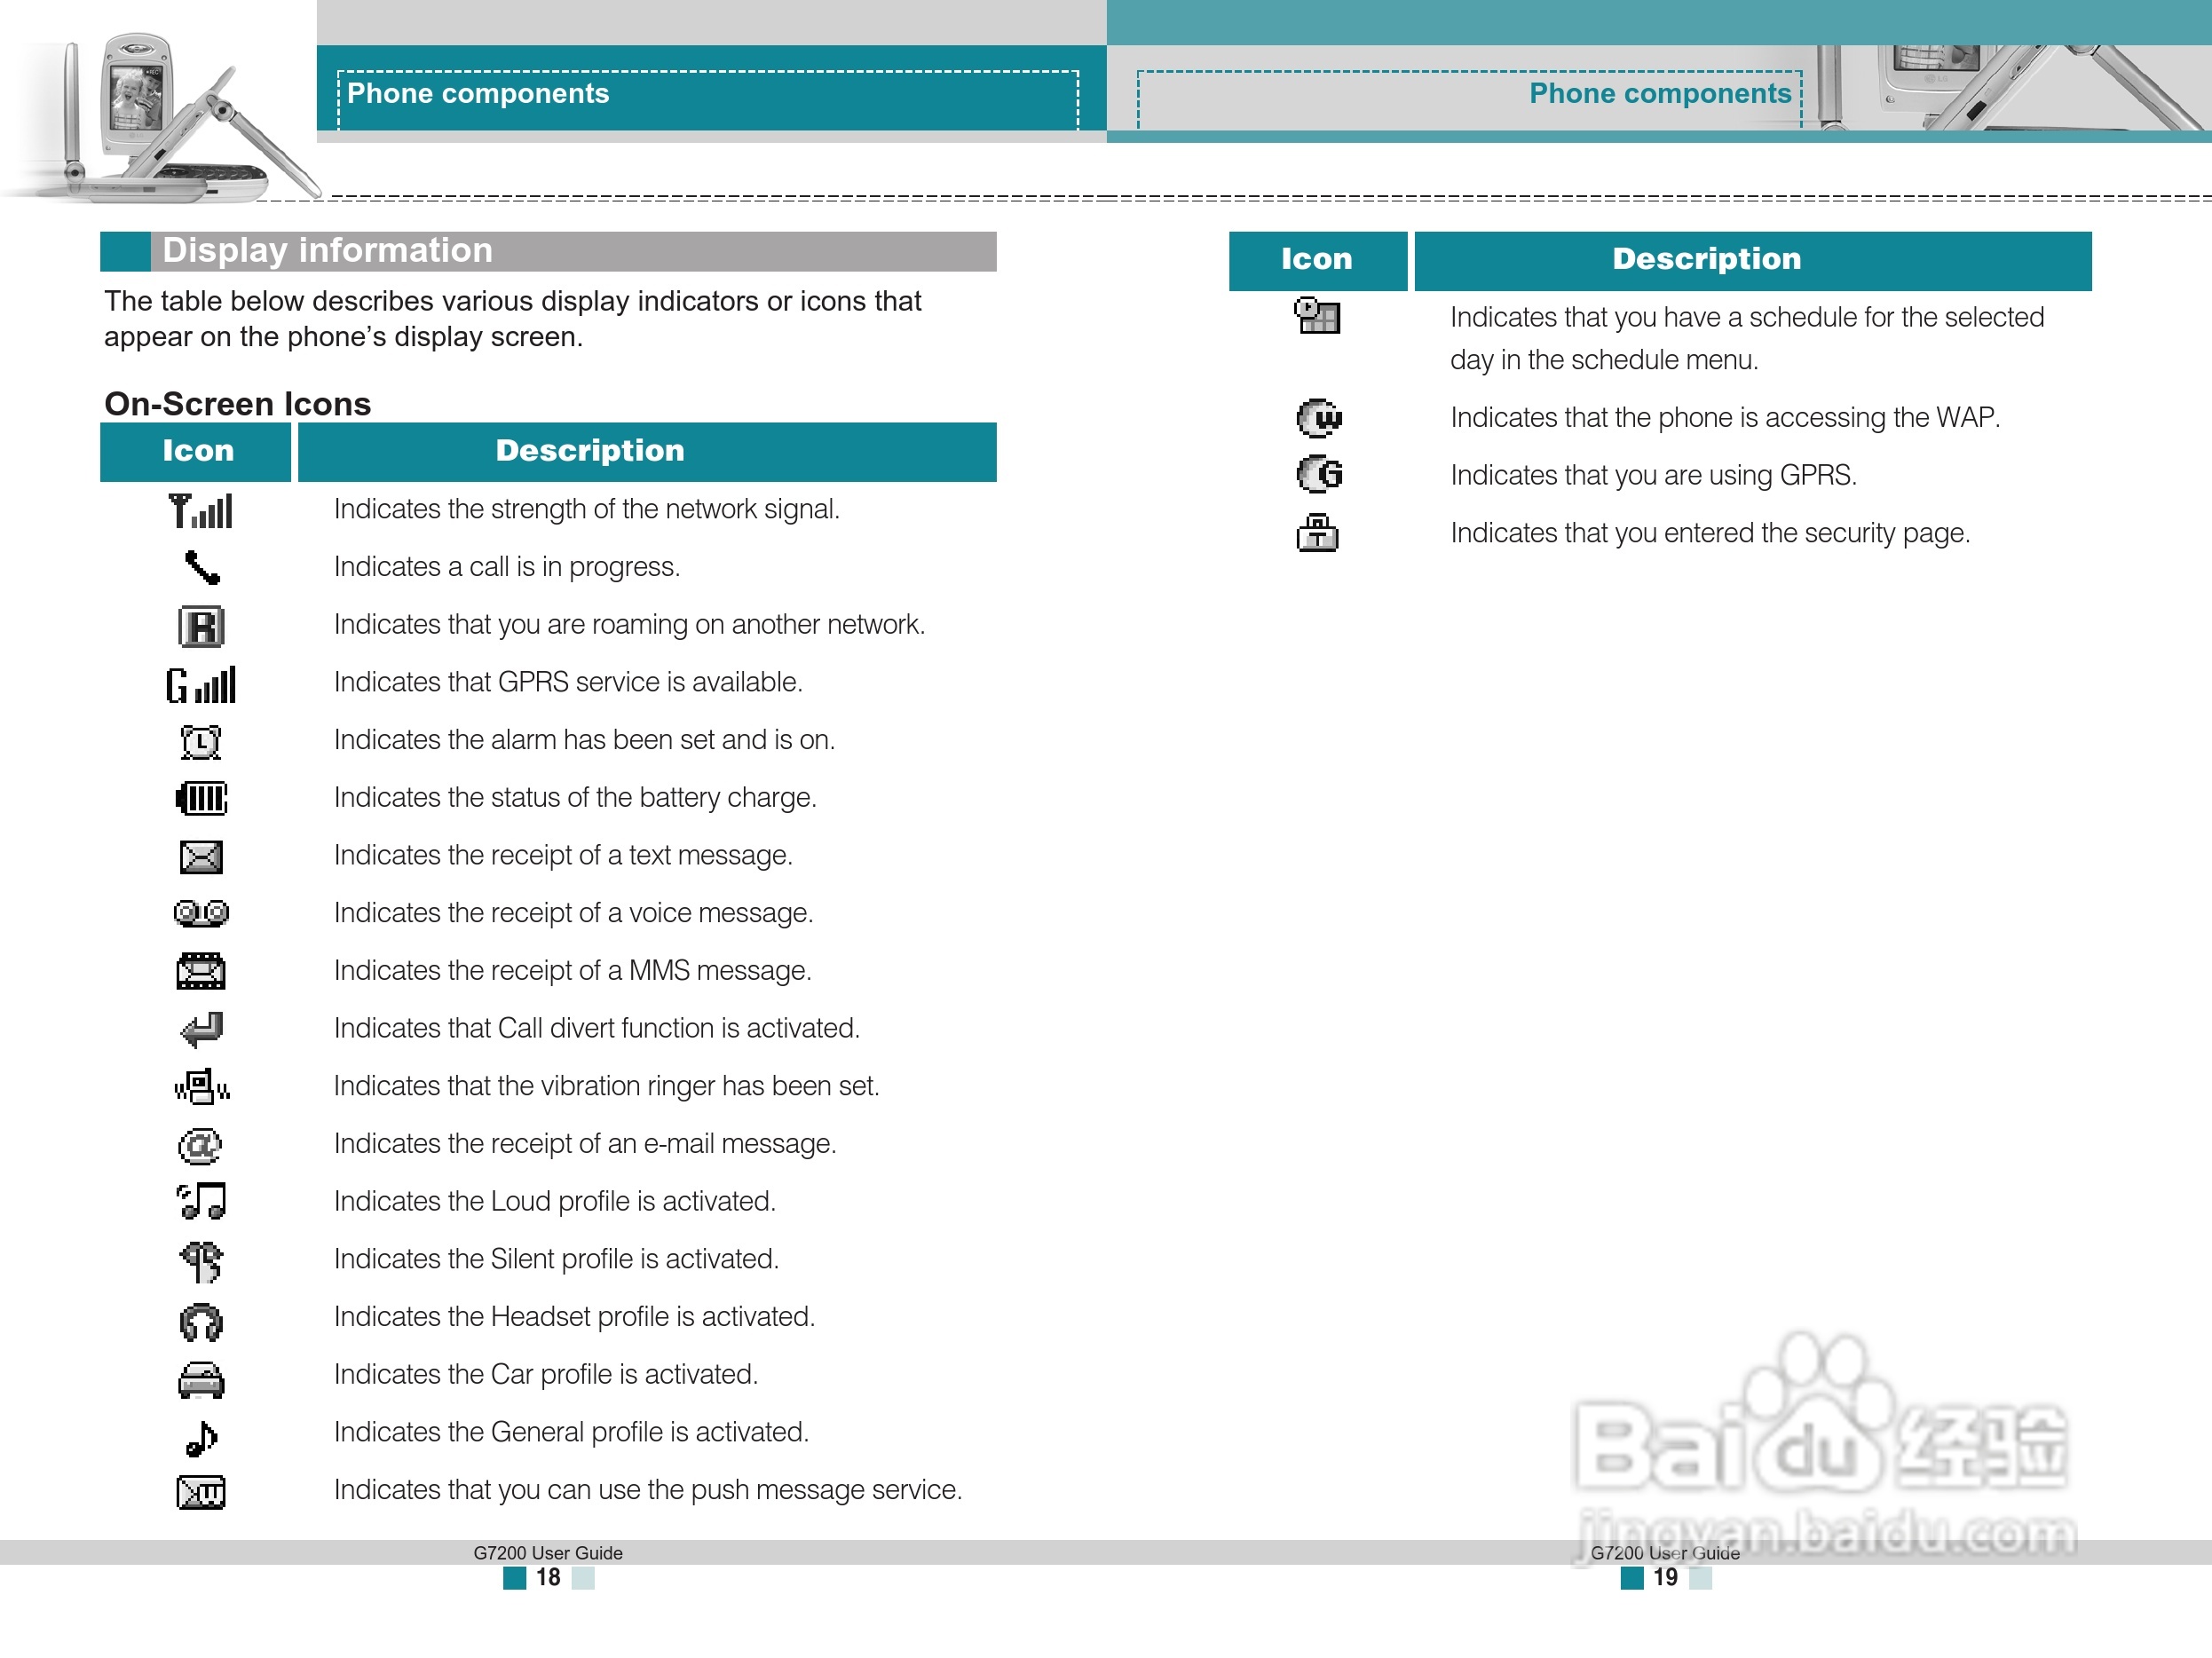Image resolution: width=2212 pixels, height=1658 pixels.
Task: Click the alarm clock icon
Action: pos(201,742)
